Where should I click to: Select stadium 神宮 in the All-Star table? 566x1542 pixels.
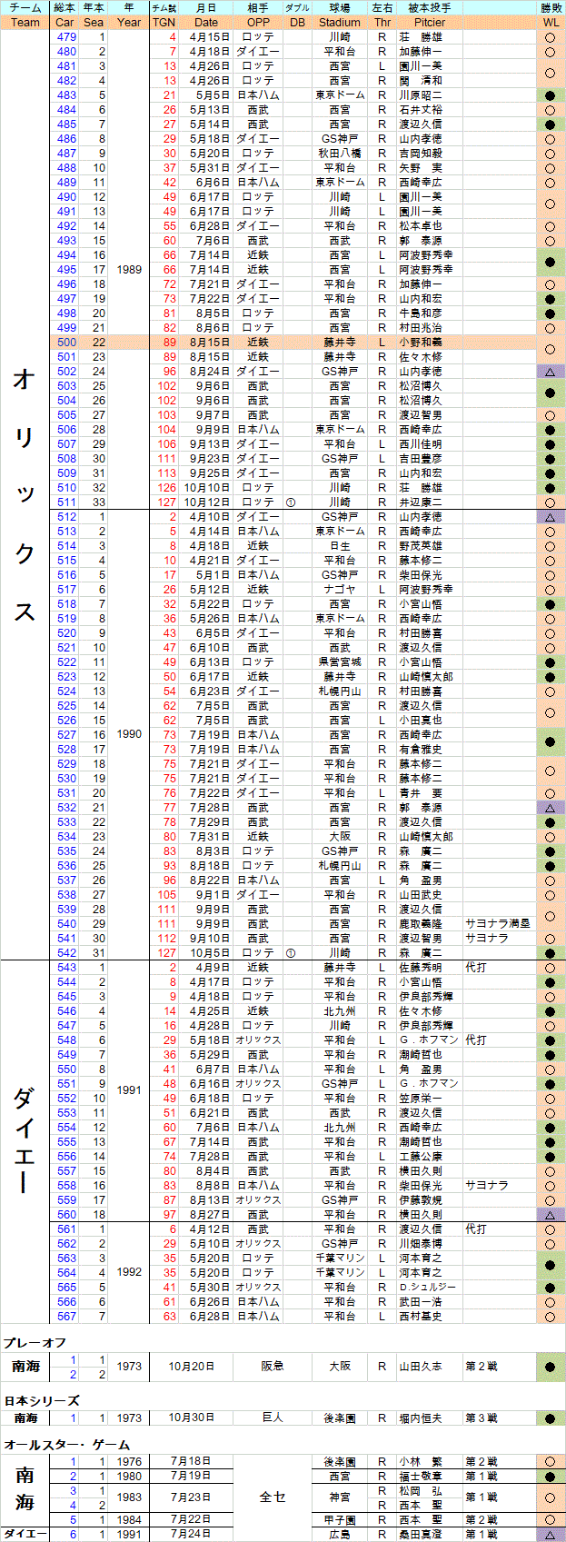click(340, 1497)
